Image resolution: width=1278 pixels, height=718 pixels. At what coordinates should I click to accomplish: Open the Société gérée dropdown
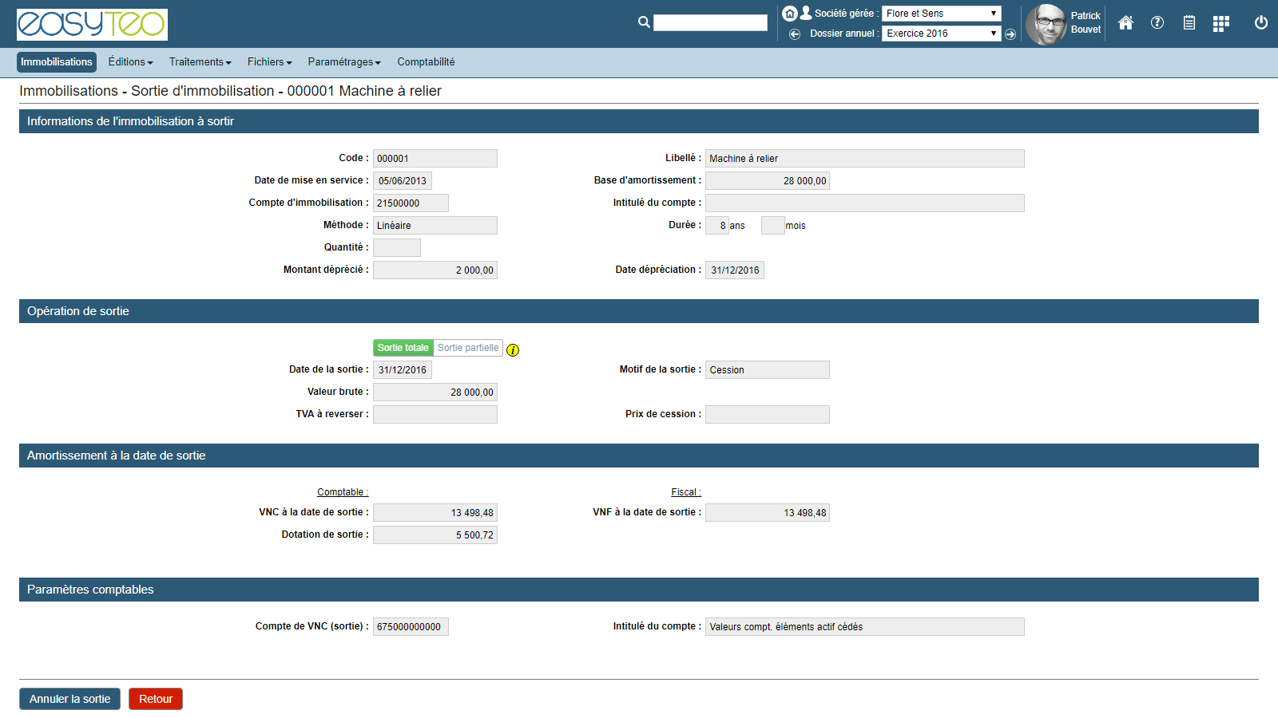(x=941, y=14)
